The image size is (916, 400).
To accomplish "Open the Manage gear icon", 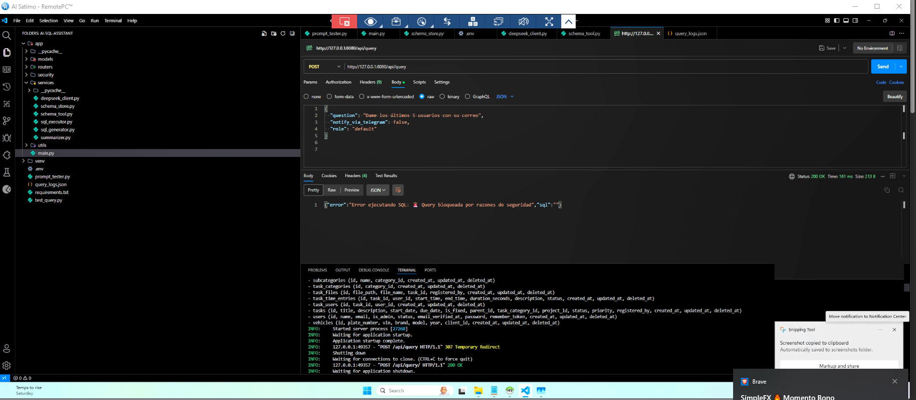I will pos(7,366).
